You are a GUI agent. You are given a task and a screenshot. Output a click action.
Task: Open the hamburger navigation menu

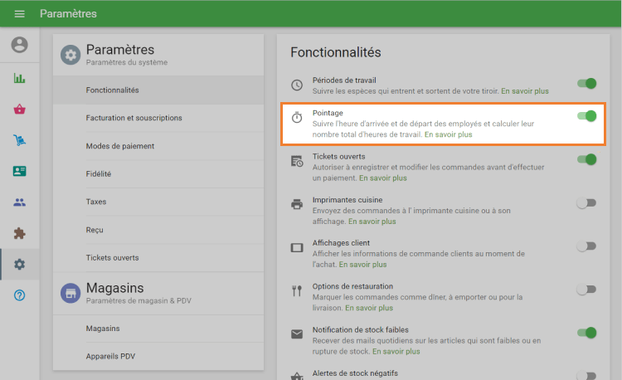coord(19,14)
